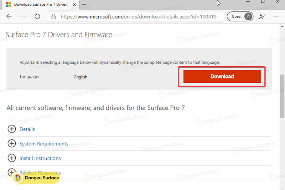Open the Install Instructions link
285x190 pixels.
[40, 158]
